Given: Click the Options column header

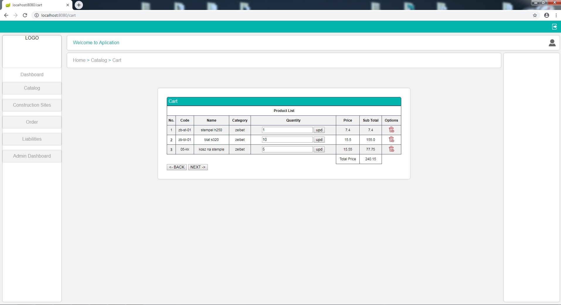Looking at the screenshot, I should [391, 120].
